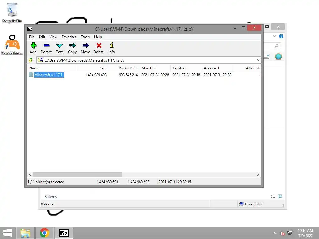Sort by the Attributes column
The height and width of the screenshot is (239, 319).
[247, 68]
